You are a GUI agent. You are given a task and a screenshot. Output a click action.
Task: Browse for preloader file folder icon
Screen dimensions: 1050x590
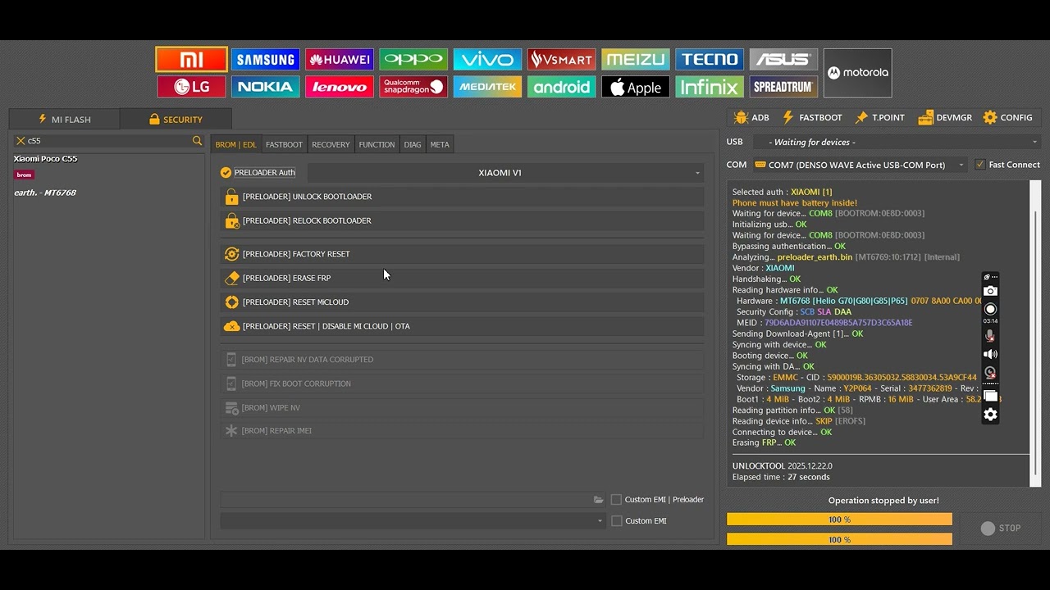(599, 500)
